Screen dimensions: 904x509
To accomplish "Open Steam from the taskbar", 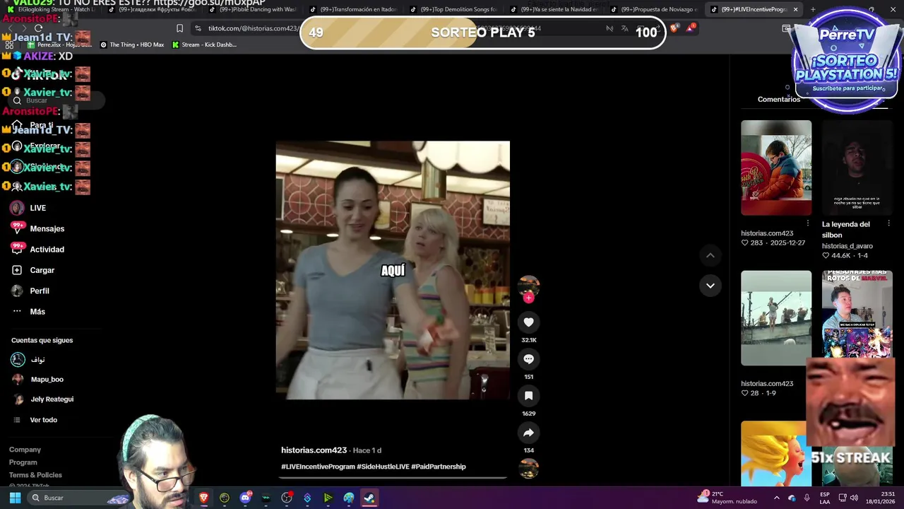I will pyautogui.click(x=369, y=498).
